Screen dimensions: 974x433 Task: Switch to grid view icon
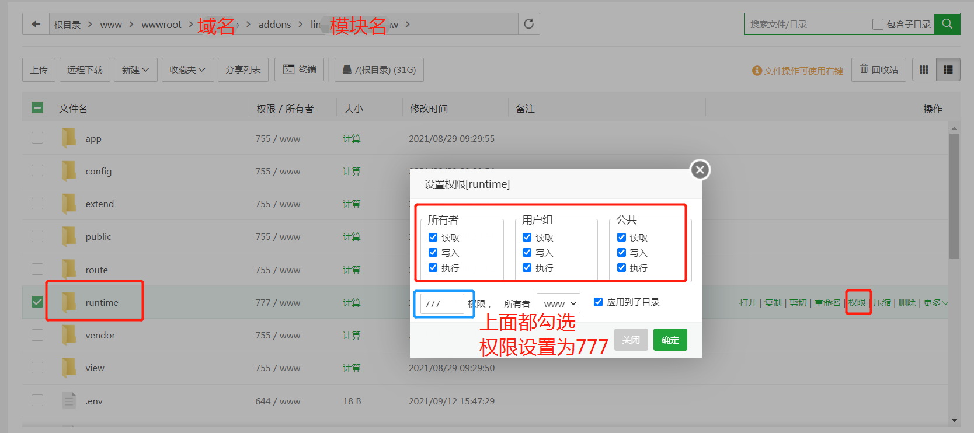point(924,69)
